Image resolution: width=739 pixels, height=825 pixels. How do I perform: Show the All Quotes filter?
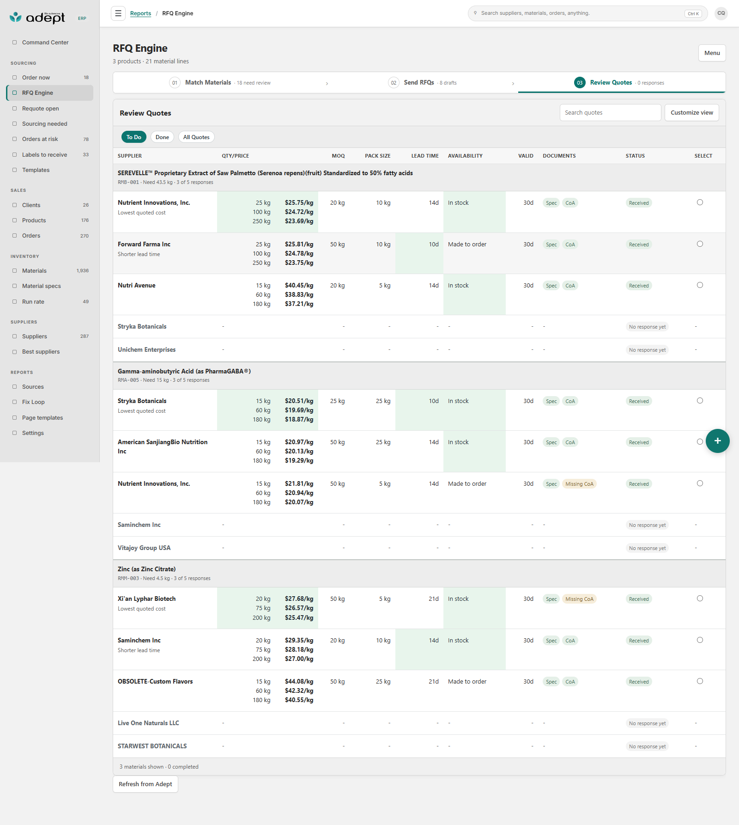tap(196, 137)
